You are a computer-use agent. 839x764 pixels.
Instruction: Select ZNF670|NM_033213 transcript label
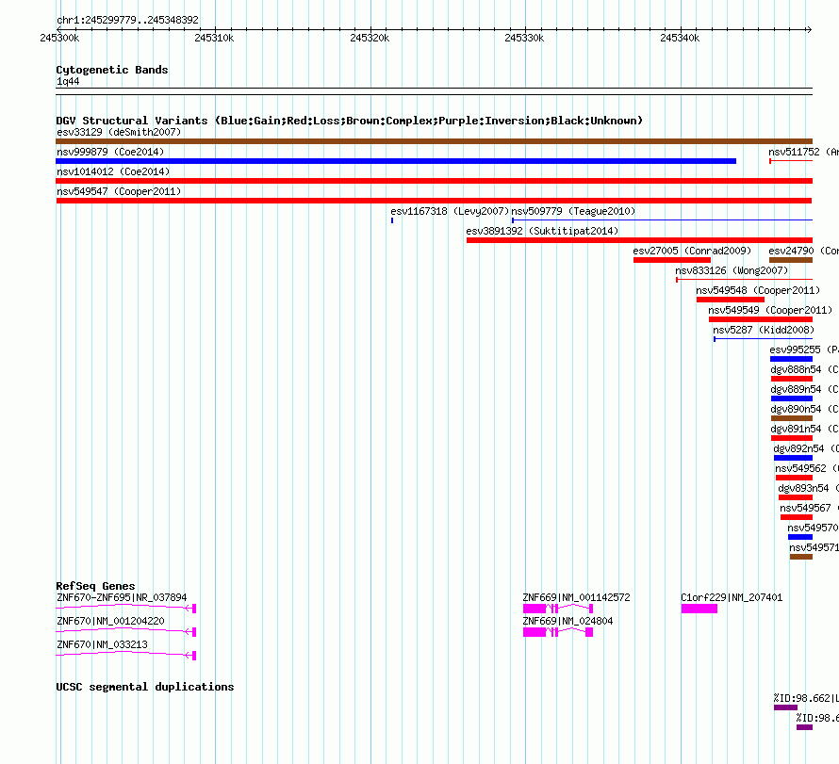(x=102, y=644)
